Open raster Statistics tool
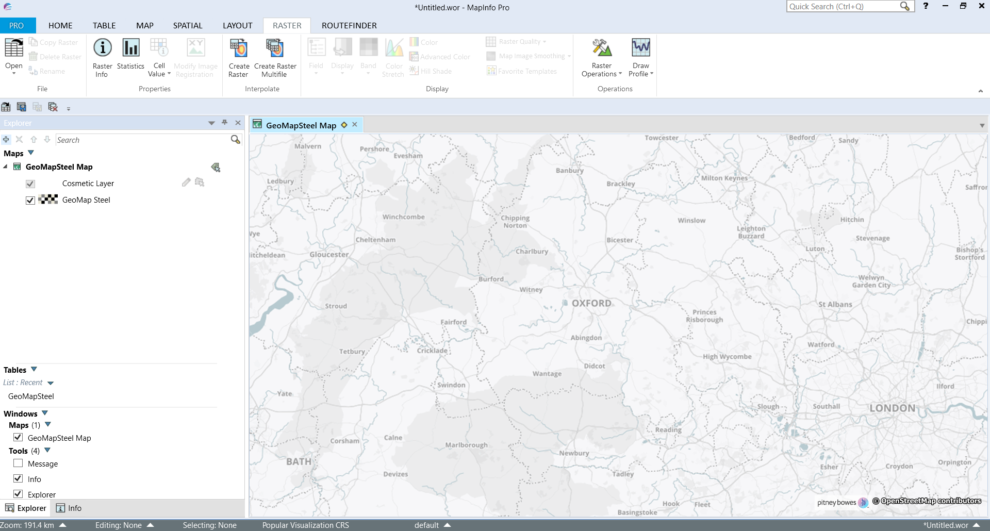Screen dimensions: 990x531 click(130, 48)
